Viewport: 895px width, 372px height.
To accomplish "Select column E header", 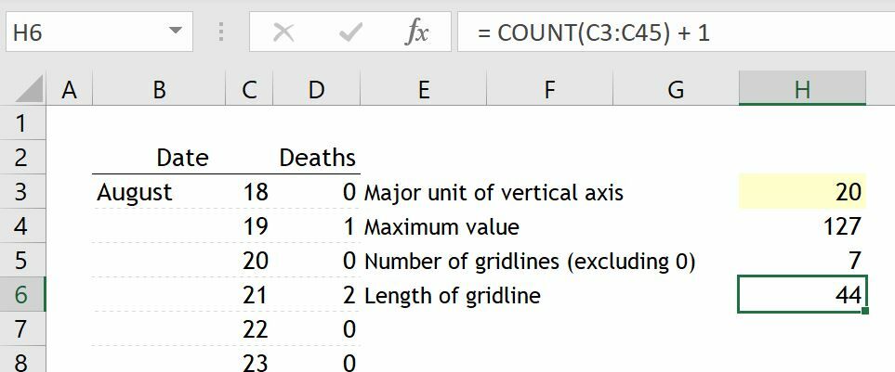I will [424, 90].
